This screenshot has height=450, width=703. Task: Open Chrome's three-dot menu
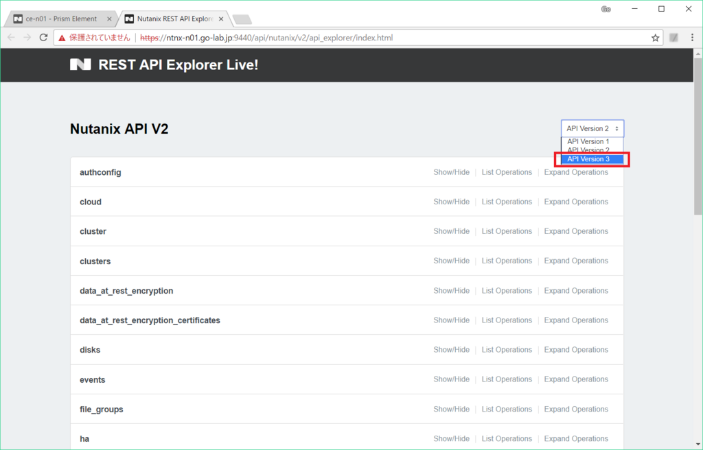click(x=691, y=37)
